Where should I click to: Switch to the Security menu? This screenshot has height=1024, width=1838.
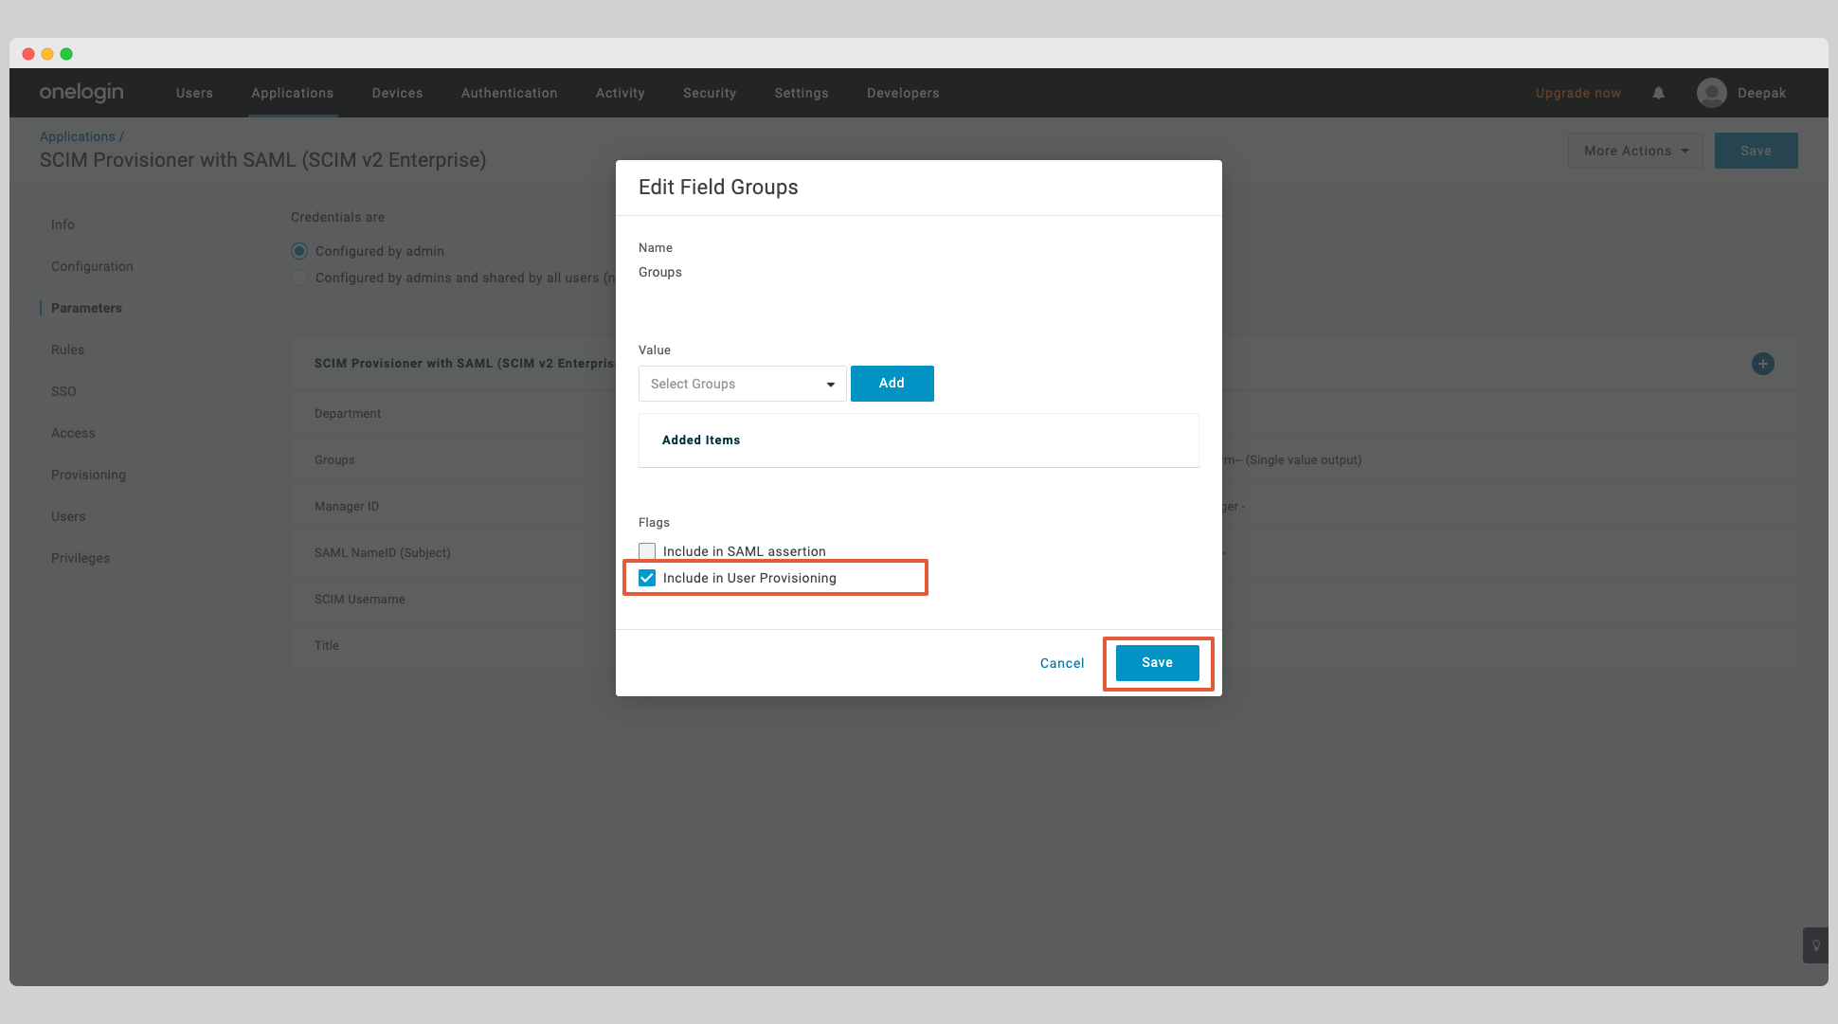point(710,93)
